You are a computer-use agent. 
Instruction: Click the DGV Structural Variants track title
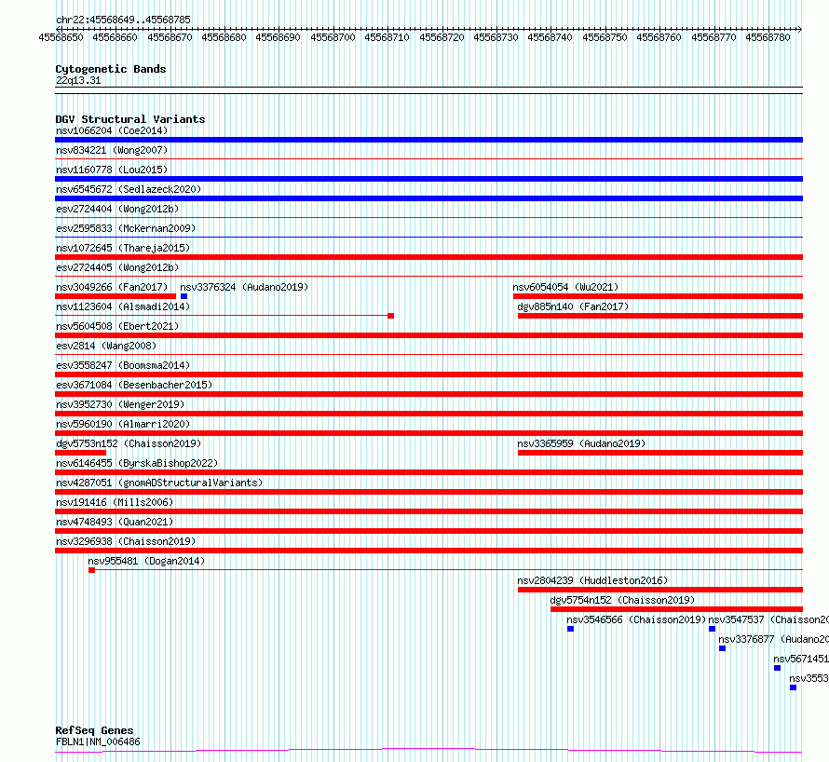(130, 119)
